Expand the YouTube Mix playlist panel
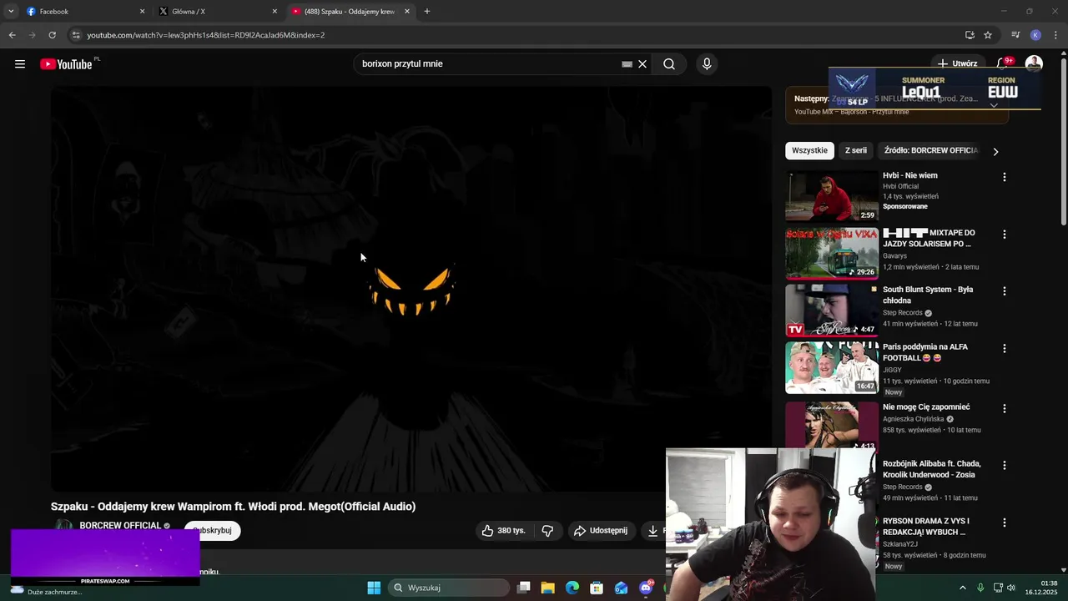The image size is (1068, 601). 994,105
